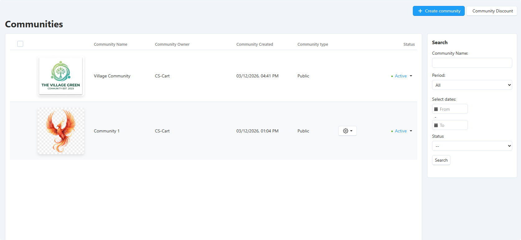521x240 pixels.
Task: Open the Community 1 name link
Action: coord(107,131)
